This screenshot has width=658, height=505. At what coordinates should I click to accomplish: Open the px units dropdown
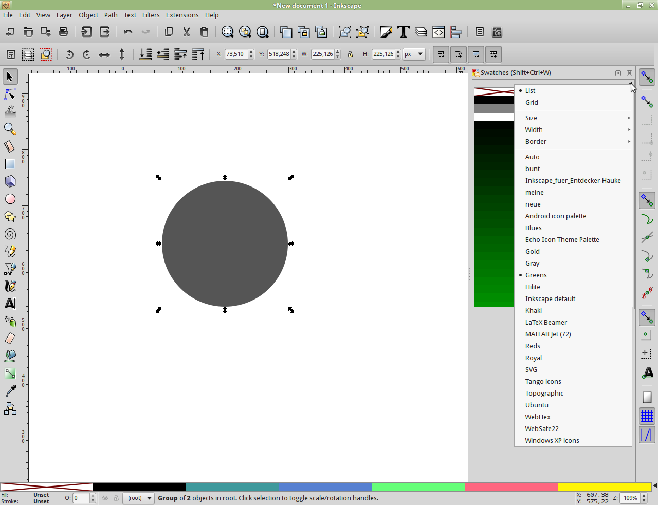tap(414, 54)
